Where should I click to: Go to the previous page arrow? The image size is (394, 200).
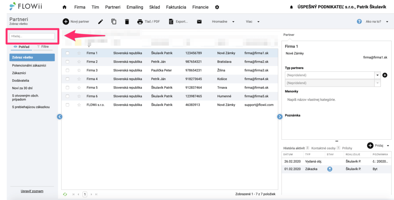(78, 194)
